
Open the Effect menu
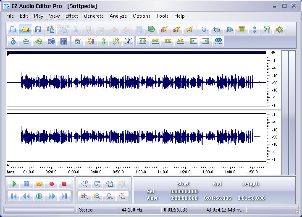[72, 16]
